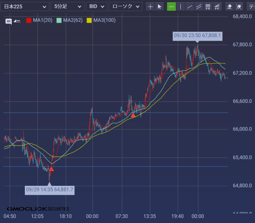Screen dimensions: 255x223
Task: Select the trend line drawing tool
Action: [x=190, y=7]
